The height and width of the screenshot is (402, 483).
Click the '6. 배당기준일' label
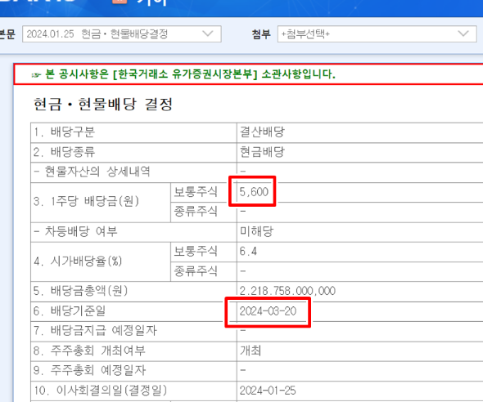tap(70, 311)
